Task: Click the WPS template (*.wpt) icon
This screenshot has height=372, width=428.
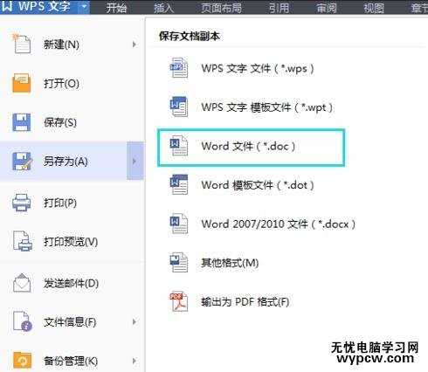Action: 178,107
